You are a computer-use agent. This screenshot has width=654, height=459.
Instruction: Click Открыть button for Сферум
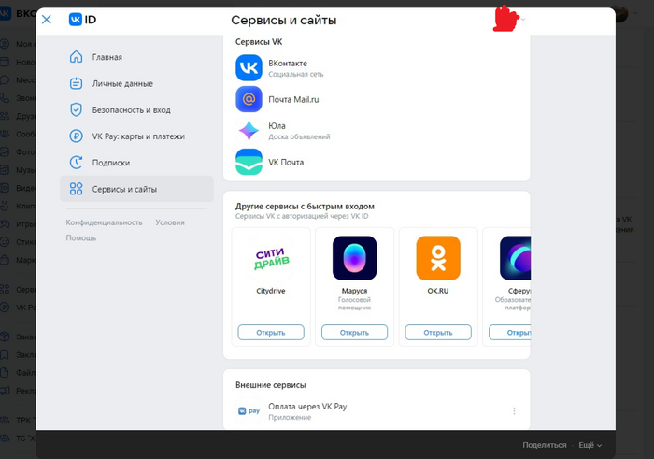[510, 332]
